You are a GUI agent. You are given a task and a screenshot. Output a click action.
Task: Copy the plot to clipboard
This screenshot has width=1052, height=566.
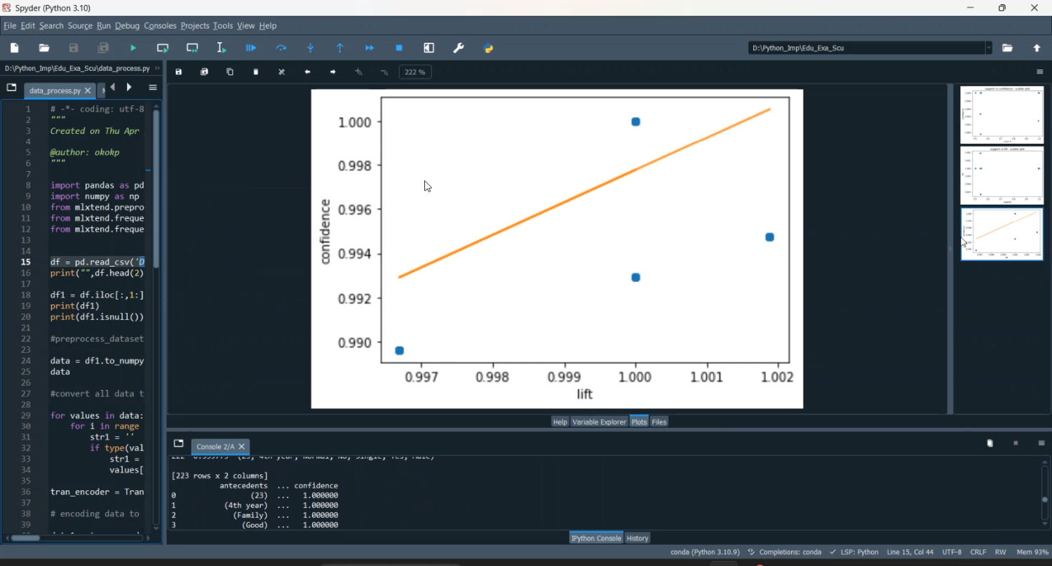coord(230,72)
